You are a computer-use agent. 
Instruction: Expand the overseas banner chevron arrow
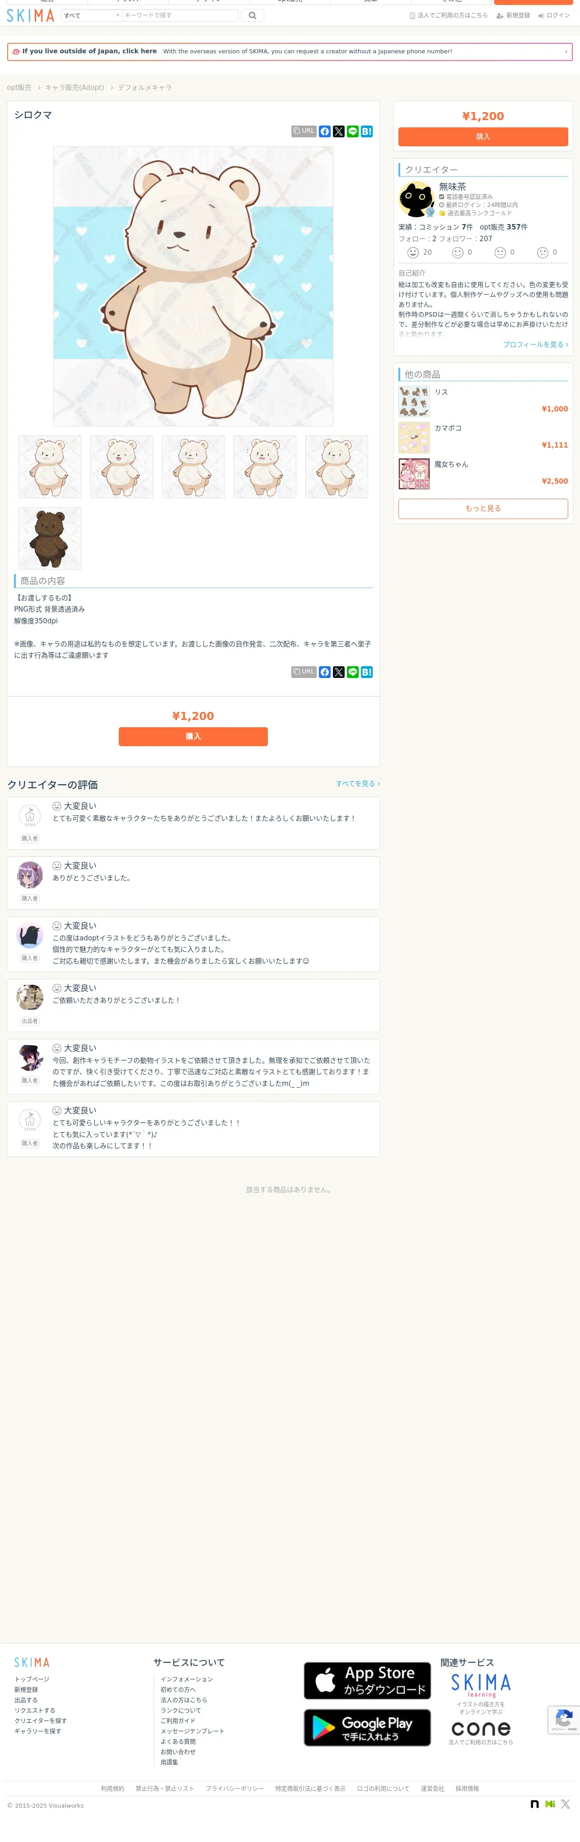pos(566,51)
